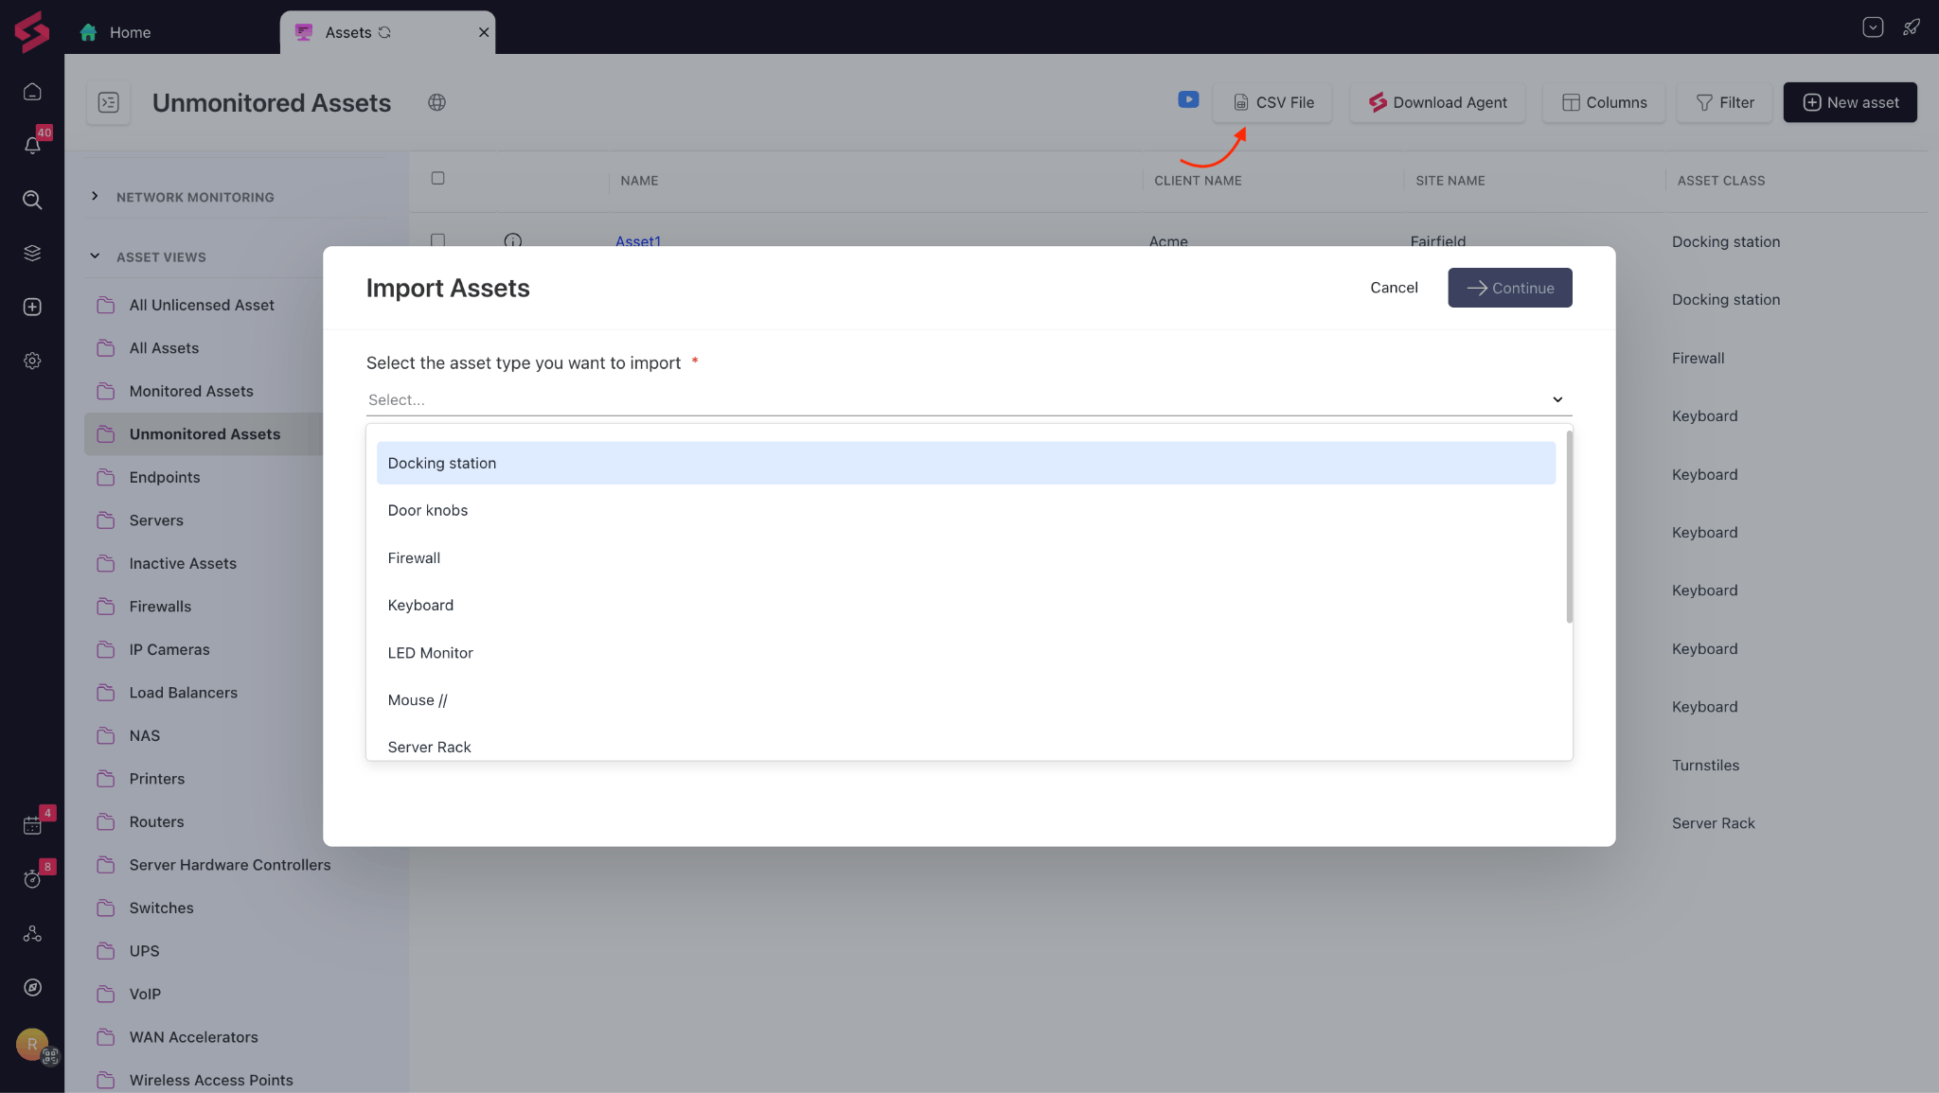
Task: Open the settings gear in sidebar
Action: point(32,361)
